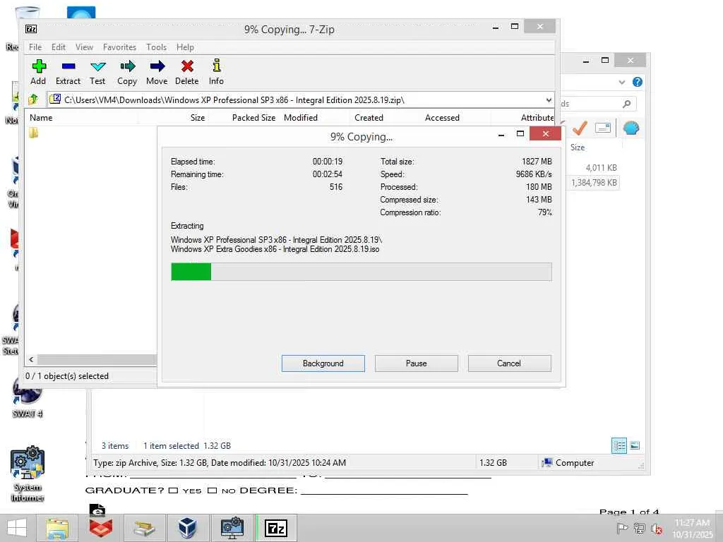723x542 pixels.
Task: Open System Informer from the taskbar
Action: [232, 528]
